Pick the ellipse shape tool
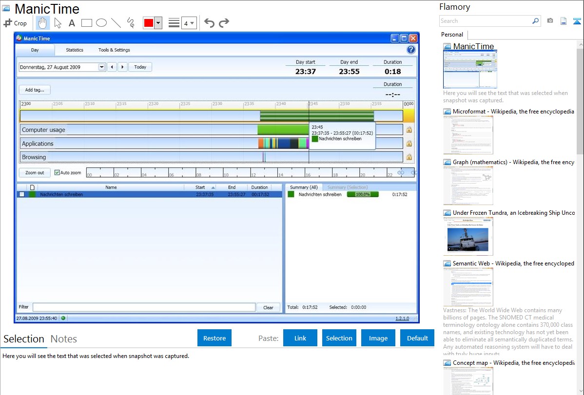The height and width of the screenshot is (395, 584). pos(101,23)
